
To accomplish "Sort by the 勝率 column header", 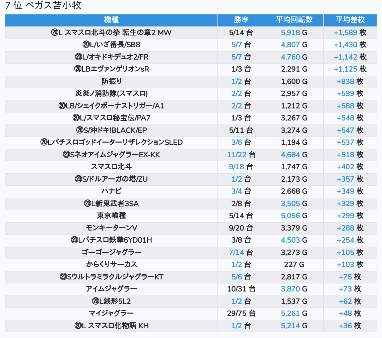I will [x=241, y=20].
